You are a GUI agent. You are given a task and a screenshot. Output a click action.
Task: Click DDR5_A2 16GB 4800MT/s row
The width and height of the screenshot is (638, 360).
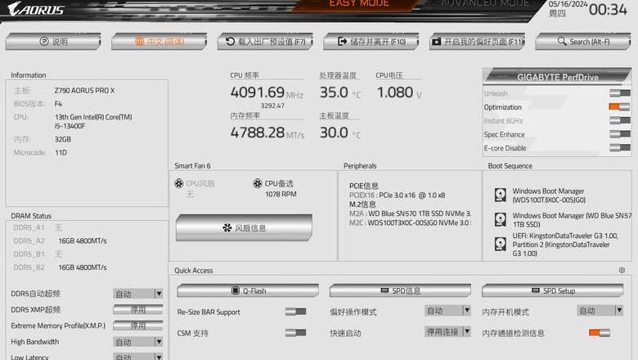click(61, 241)
